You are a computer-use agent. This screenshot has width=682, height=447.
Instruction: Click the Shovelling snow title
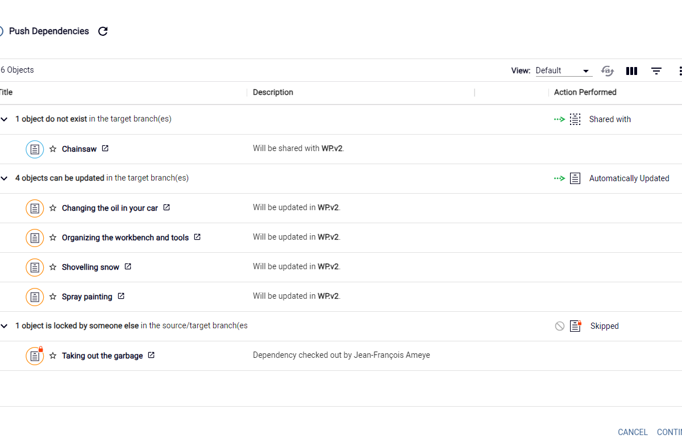(90, 267)
